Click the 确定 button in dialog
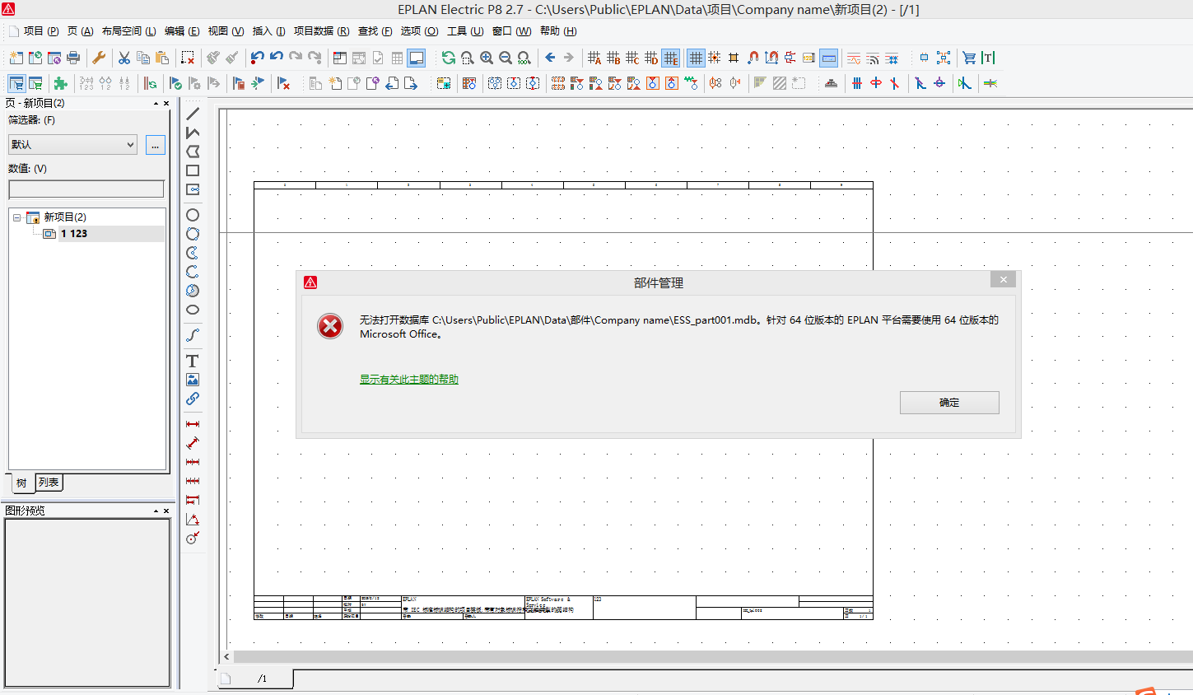 click(x=948, y=403)
